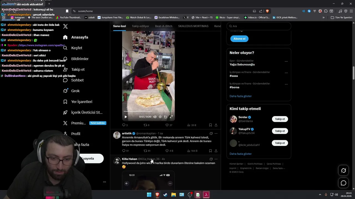The image size is (355, 199).
Task: Open Yağız Sabuncuoğlu trending topic
Action: pos(242,64)
